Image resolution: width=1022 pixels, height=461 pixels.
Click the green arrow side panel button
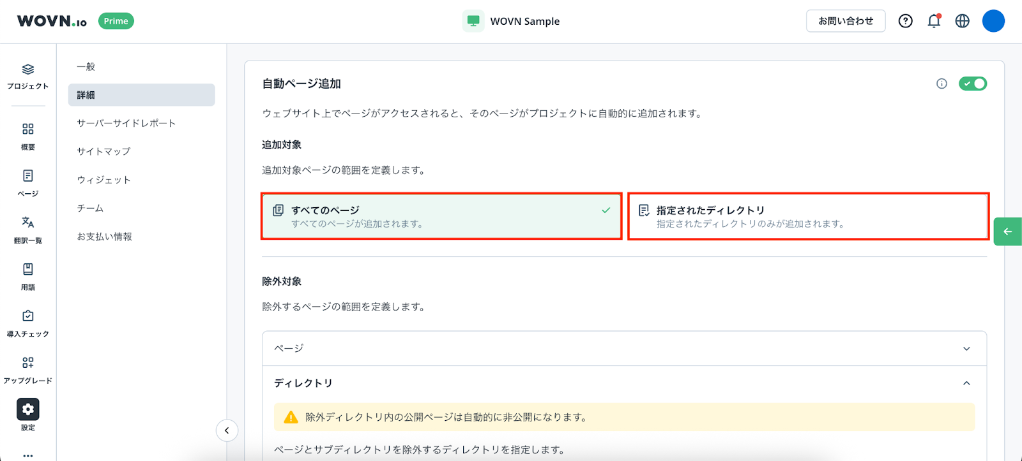point(1007,231)
